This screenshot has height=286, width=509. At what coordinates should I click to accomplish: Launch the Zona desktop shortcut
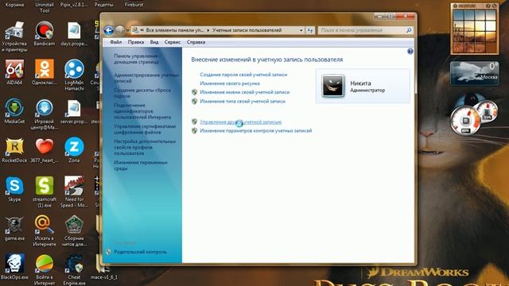[x=74, y=150]
